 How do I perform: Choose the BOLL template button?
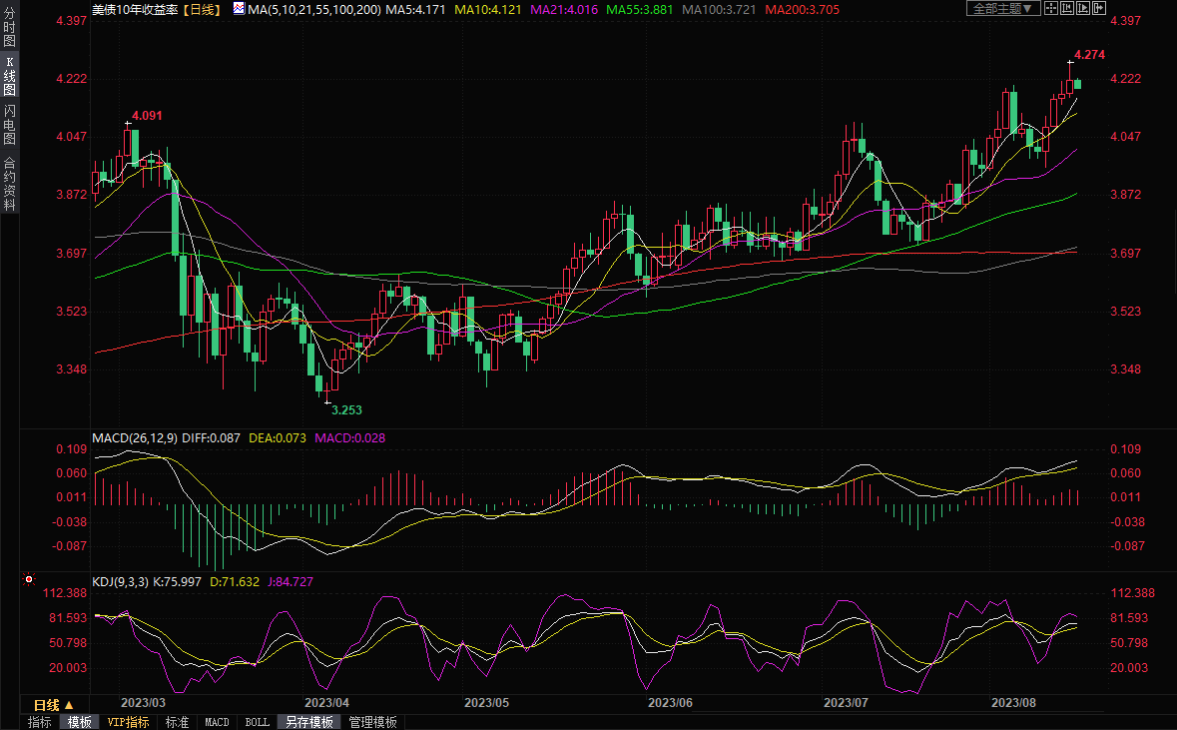click(257, 722)
